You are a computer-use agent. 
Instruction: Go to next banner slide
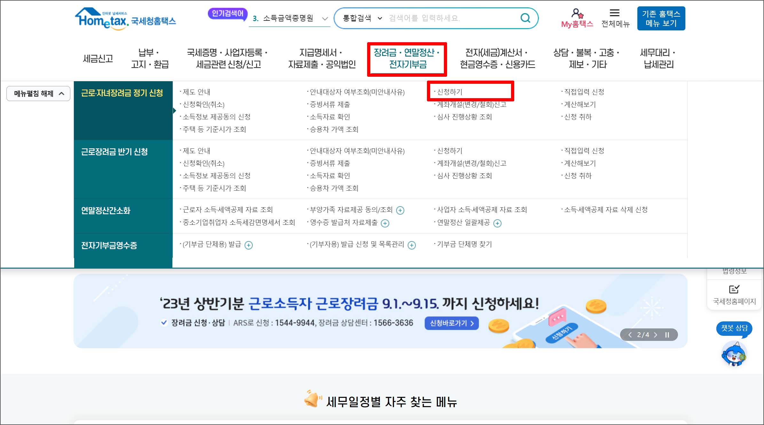click(656, 335)
